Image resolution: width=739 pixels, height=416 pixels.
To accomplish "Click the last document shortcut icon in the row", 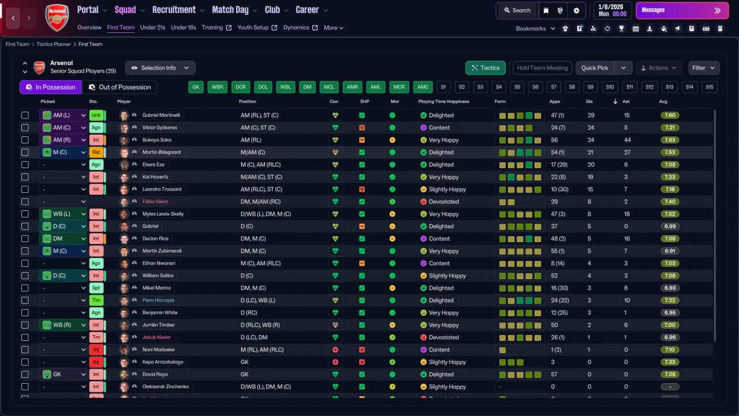I will coord(720,28).
